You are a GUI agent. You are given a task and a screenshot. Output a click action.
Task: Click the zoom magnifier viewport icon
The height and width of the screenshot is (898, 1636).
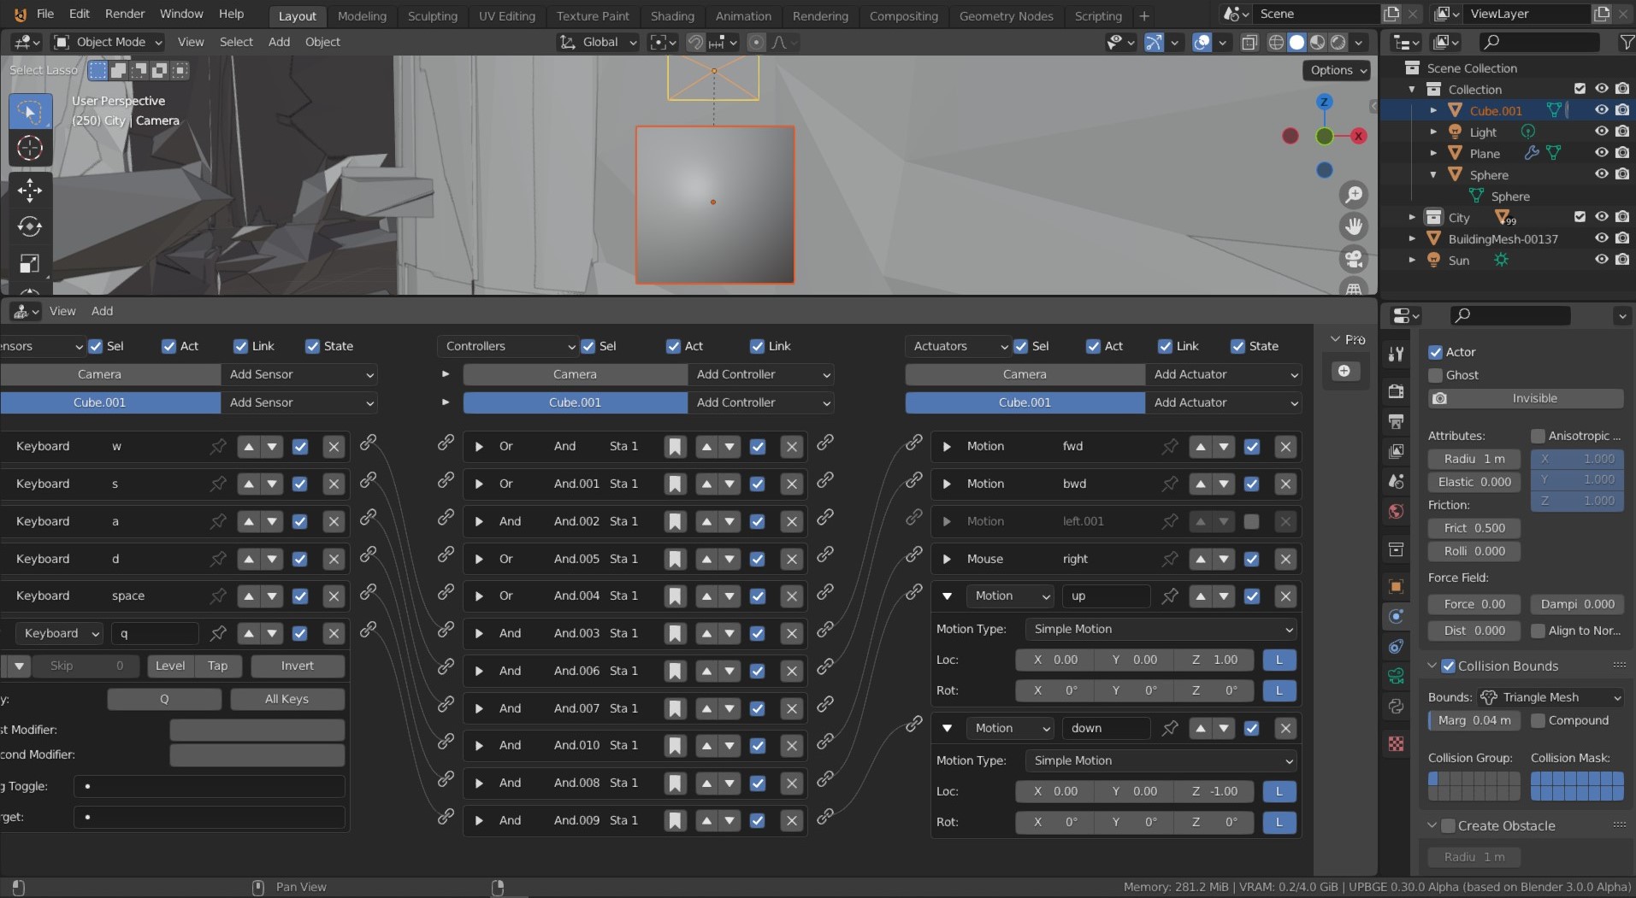coord(1353,195)
